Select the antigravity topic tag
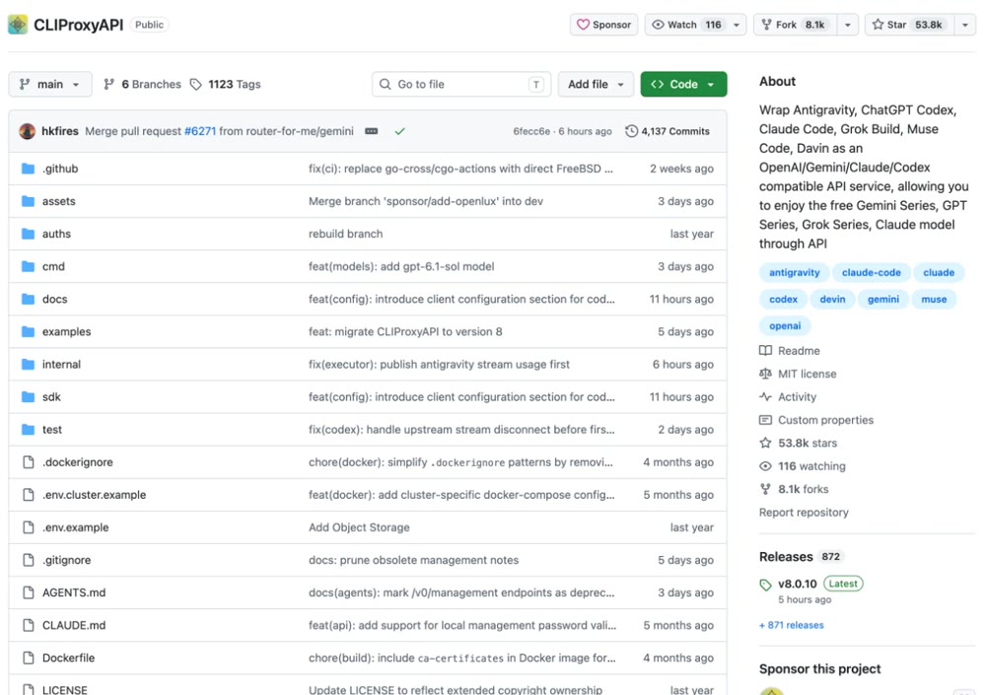The width and height of the screenshot is (986, 695). (x=794, y=272)
